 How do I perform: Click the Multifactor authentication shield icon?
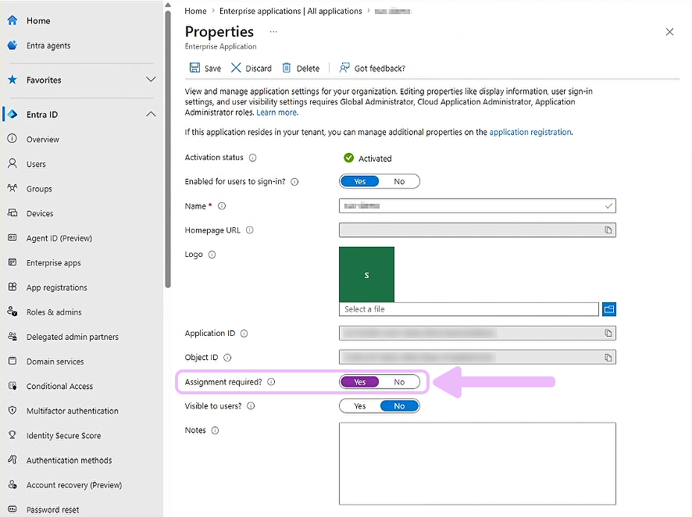click(x=12, y=410)
